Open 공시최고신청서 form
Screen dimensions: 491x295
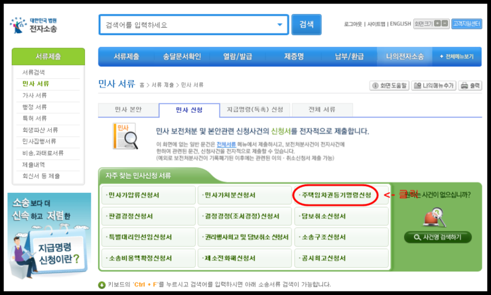[341, 258]
